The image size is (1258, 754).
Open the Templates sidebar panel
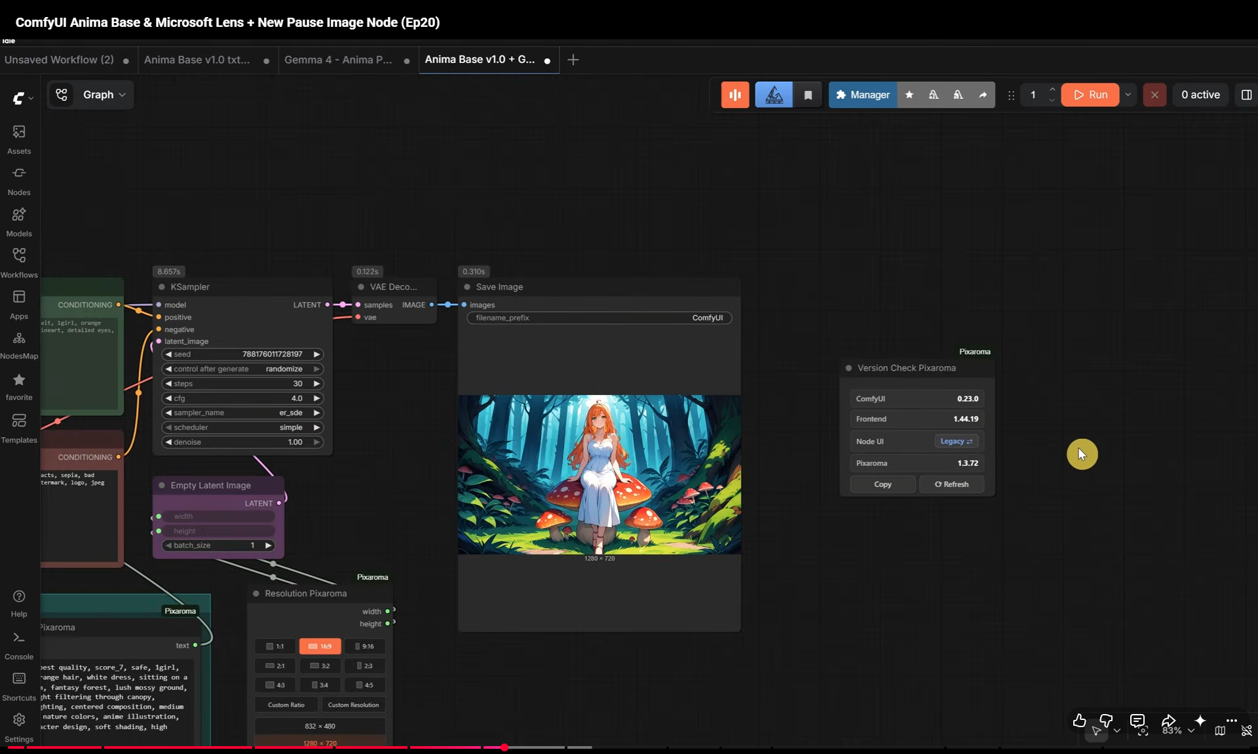(x=19, y=428)
